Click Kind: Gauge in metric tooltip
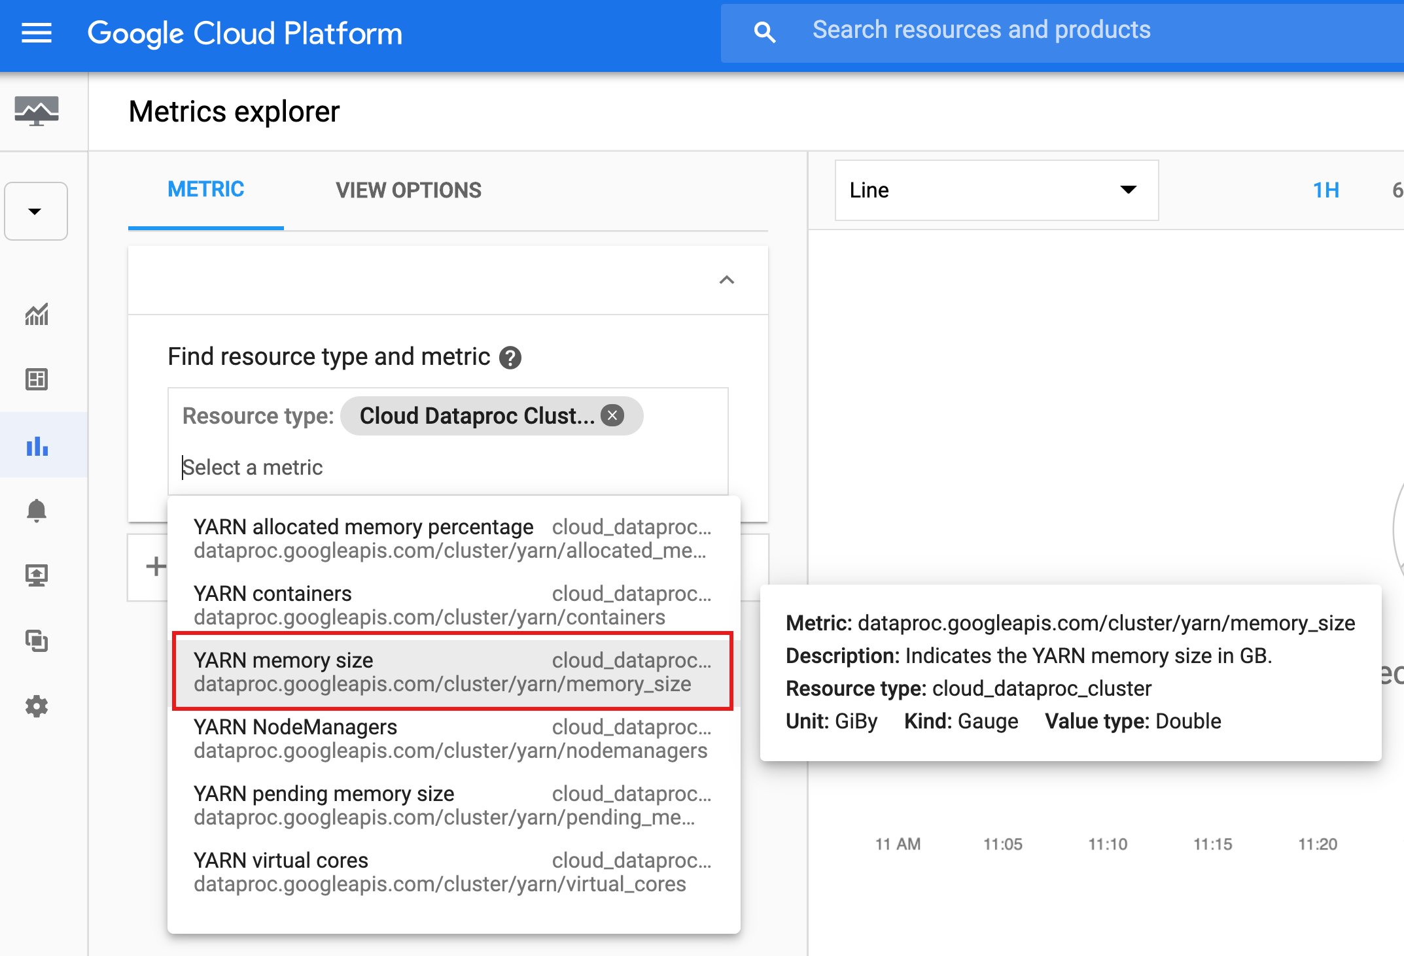 coord(961,721)
